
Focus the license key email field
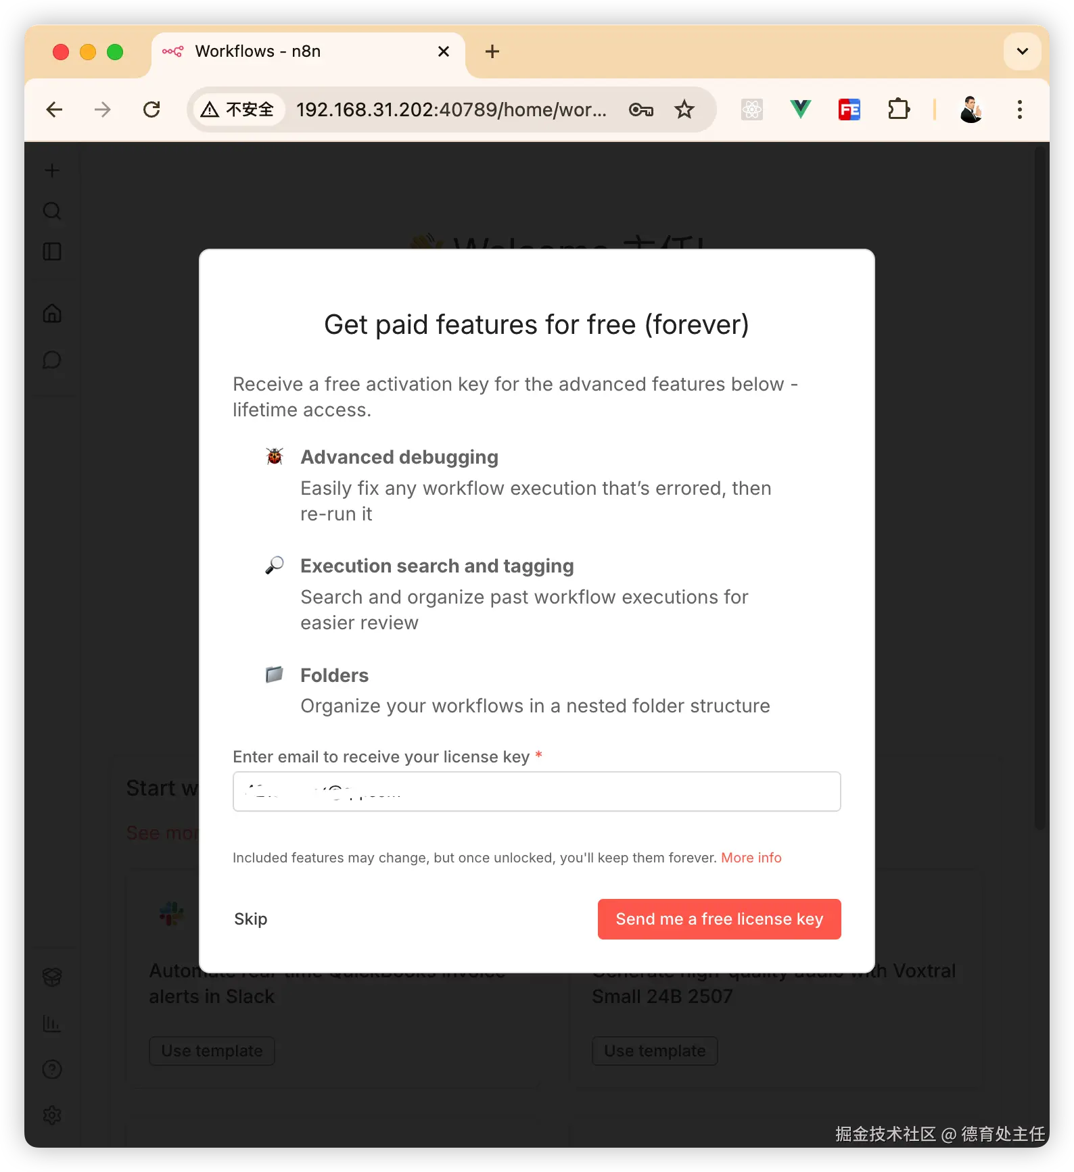pyautogui.click(x=536, y=791)
